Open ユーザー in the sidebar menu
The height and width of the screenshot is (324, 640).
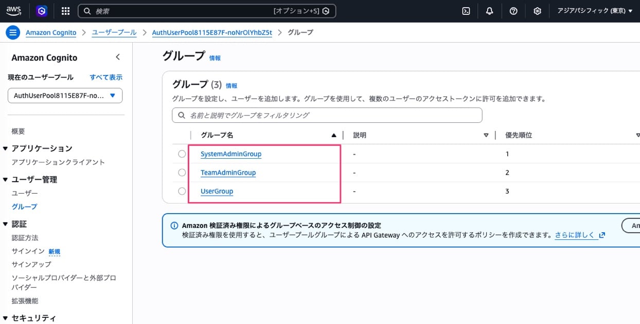pyautogui.click(x=25, y=193)
